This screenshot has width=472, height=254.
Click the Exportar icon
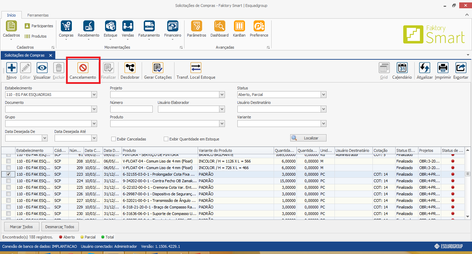pos(461,68)
